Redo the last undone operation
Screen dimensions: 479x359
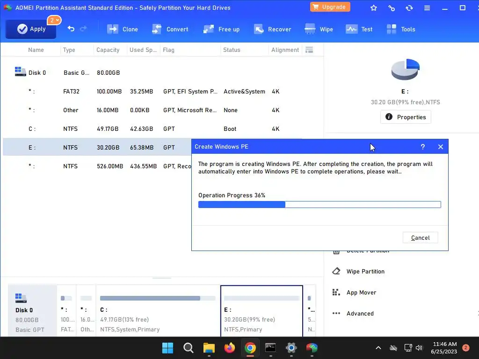click(83, 29)
